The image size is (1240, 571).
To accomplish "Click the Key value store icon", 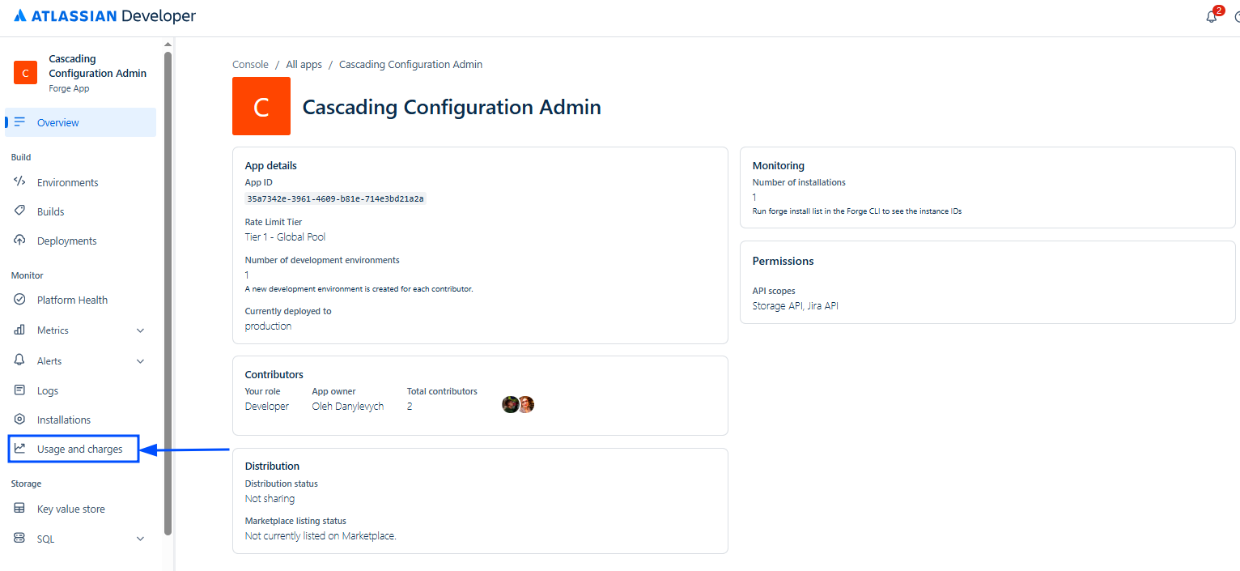I will pyautogui.click(x=20, y=509).
